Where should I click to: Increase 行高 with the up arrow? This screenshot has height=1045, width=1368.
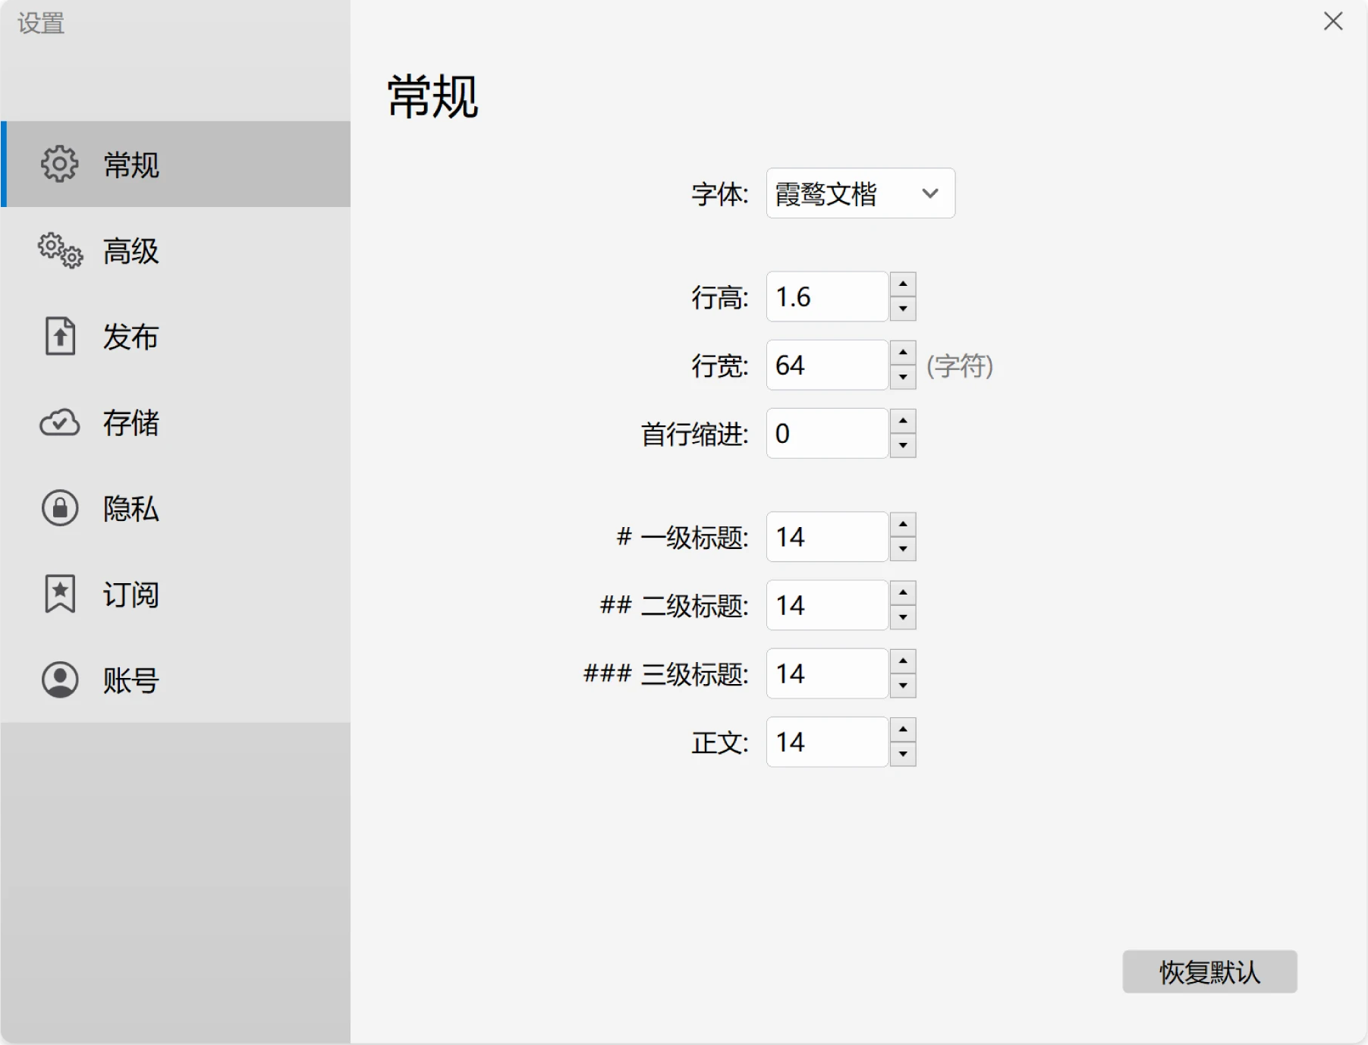tap(903, 284)
